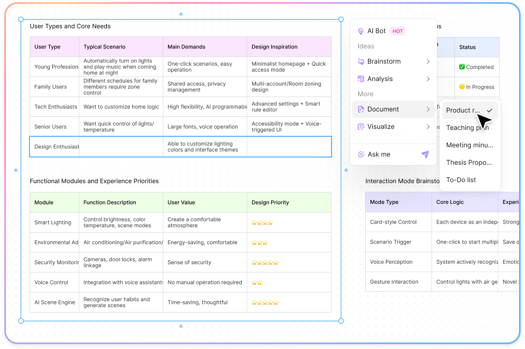525x349 pixels.
Task: Pick Meeting minutes document option
Action: click(x=469, y=145)
